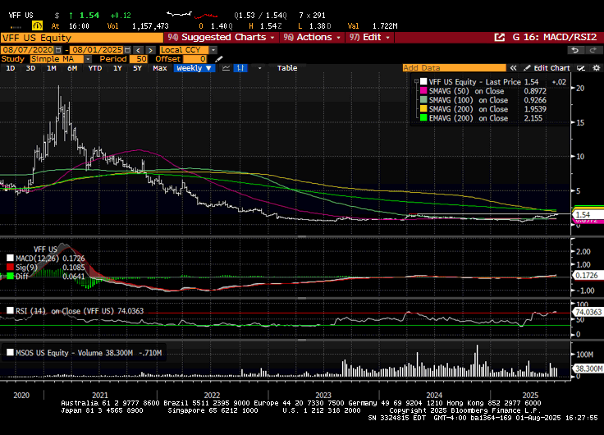Image resolution: width=604 pixels, height=435 pixels.
Task: Select the Max range tab
Action: click(x=159, y=68)
